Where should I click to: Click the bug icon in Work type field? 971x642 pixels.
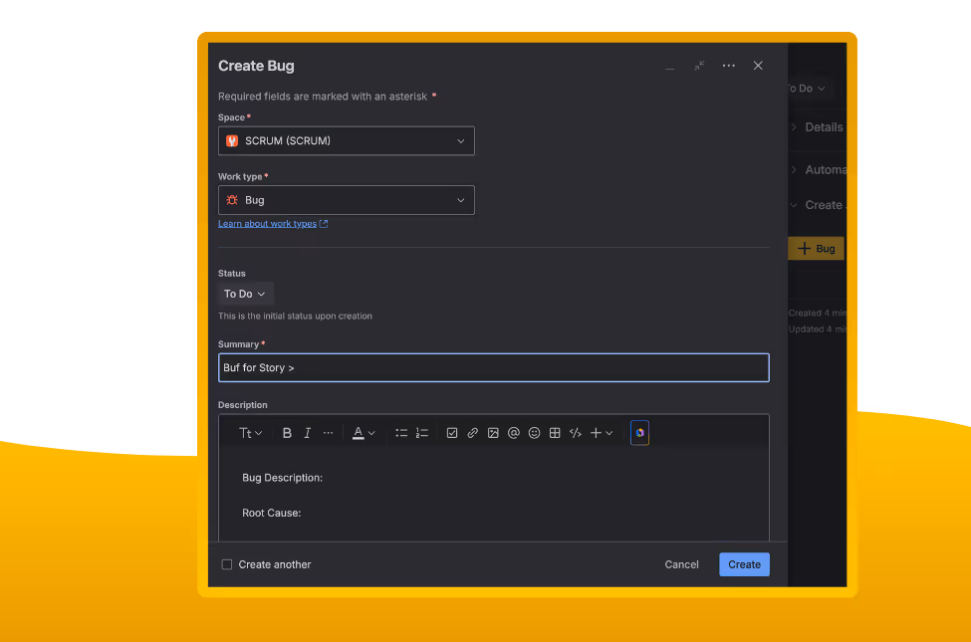(x=232, y=200)
